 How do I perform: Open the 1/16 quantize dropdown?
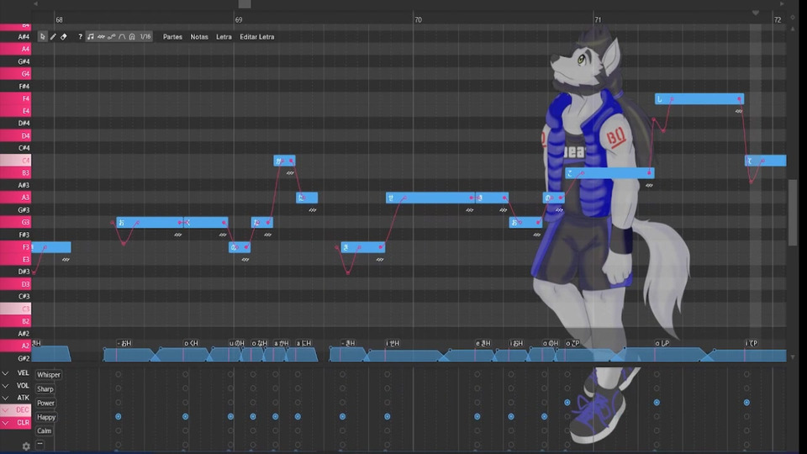coord(145,36)
